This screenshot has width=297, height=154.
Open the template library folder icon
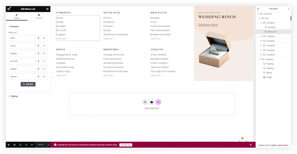coord(152,102)
